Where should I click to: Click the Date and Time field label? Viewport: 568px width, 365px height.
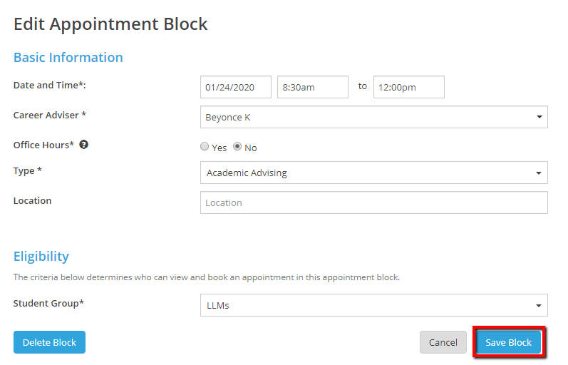tap(50, 85)
